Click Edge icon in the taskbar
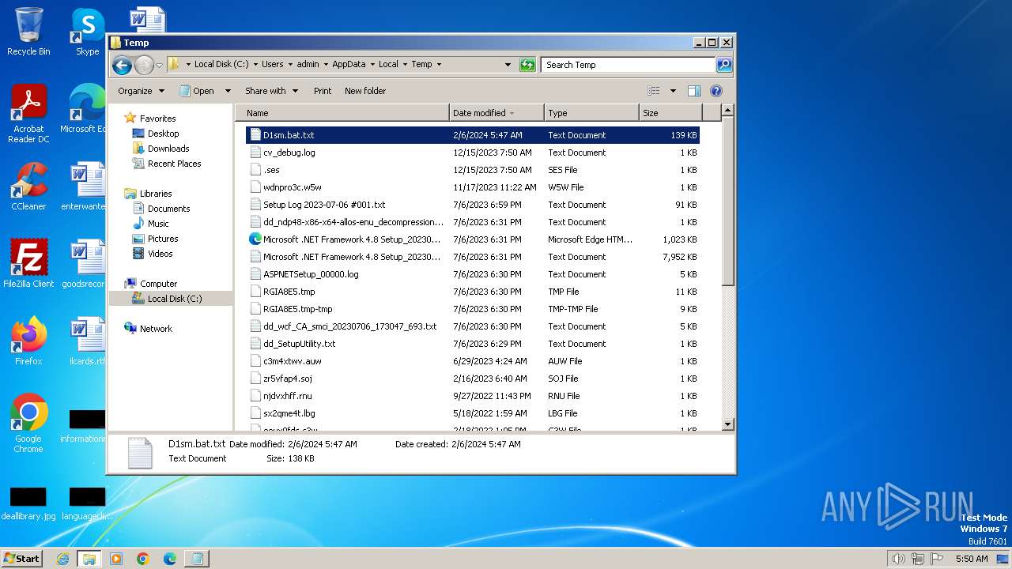The image size is (1012, 569). [x=170, y=559]
